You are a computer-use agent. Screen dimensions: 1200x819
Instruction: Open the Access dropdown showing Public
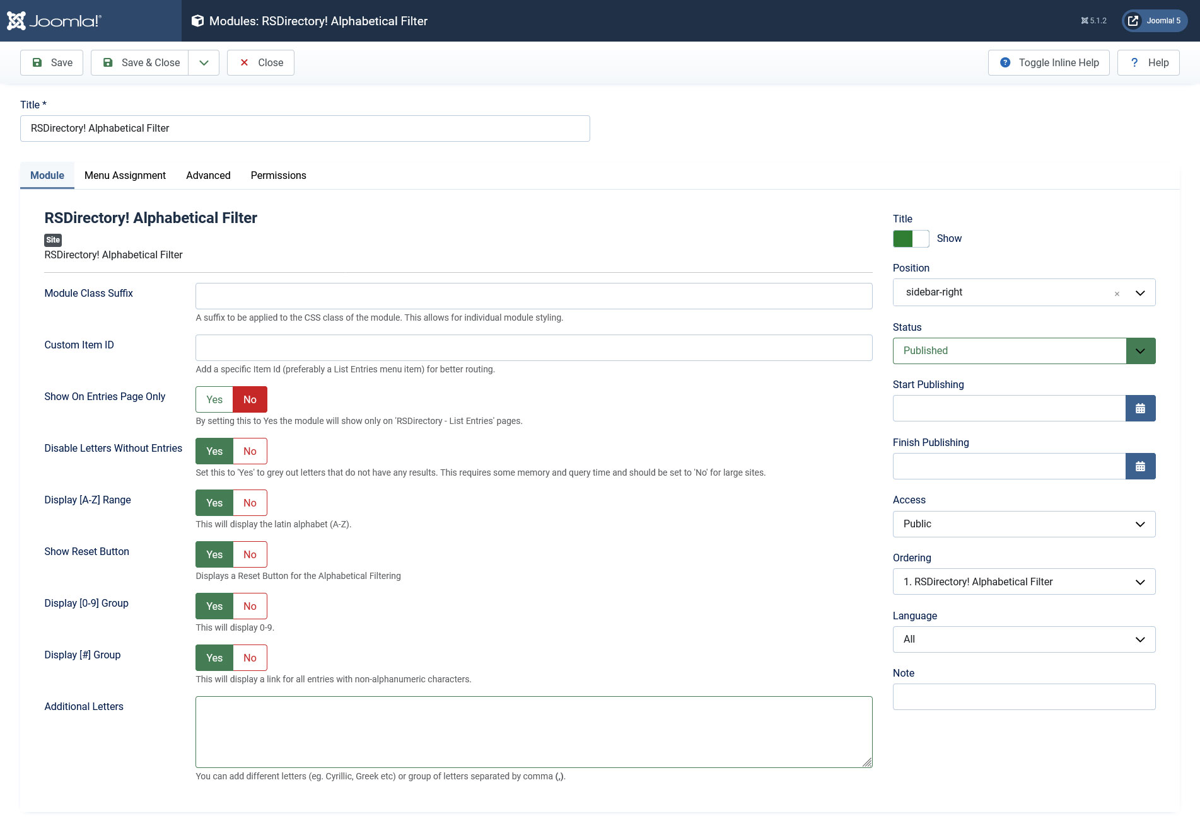click(x=1024, y=524)
